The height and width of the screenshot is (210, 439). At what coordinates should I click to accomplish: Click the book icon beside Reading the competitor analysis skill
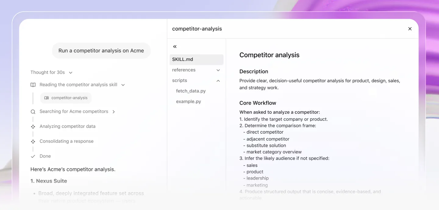click(x=33, y=85)
